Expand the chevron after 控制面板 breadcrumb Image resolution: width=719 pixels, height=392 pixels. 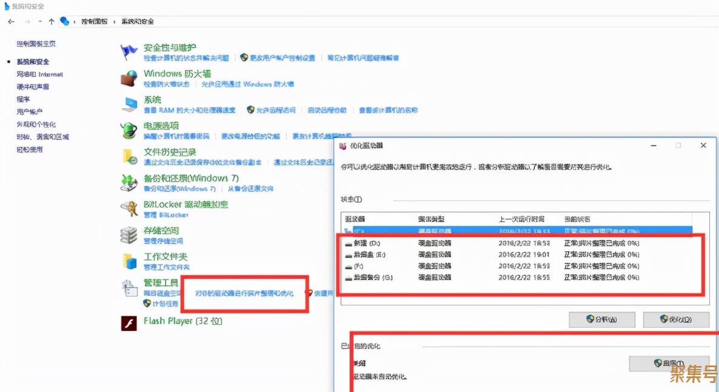(114, 22)
